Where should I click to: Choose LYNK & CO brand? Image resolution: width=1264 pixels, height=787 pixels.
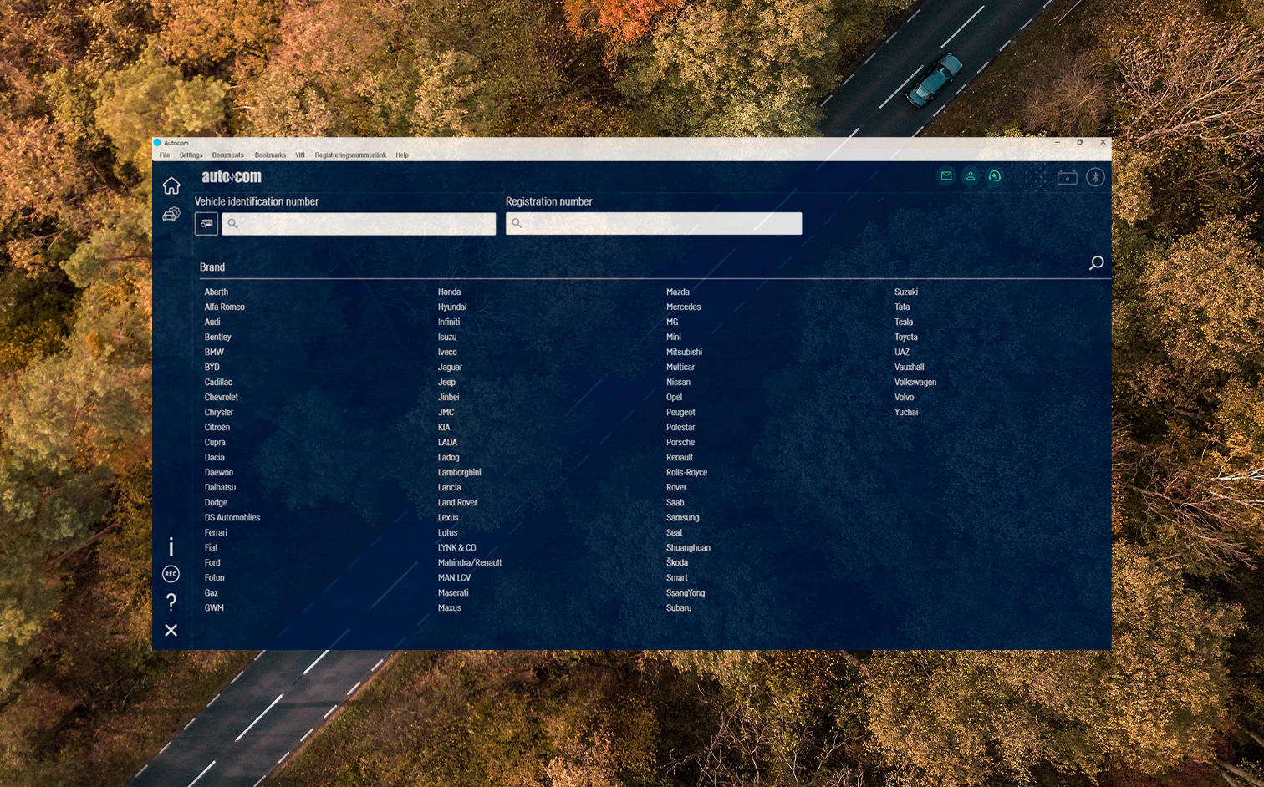click(457, 548)
